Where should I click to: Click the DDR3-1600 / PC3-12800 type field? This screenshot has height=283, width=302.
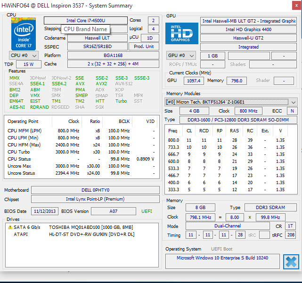(x=238, y=120)
